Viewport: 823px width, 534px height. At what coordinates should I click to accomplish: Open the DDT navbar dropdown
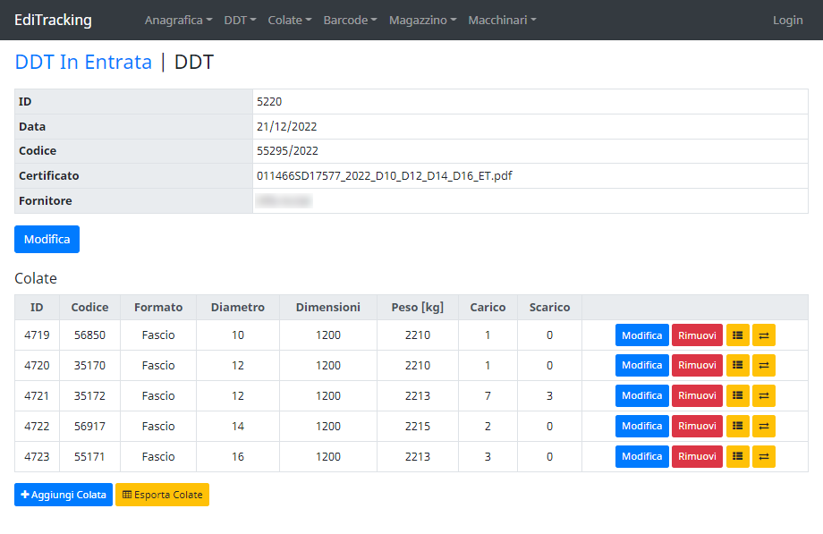[240, 20]
